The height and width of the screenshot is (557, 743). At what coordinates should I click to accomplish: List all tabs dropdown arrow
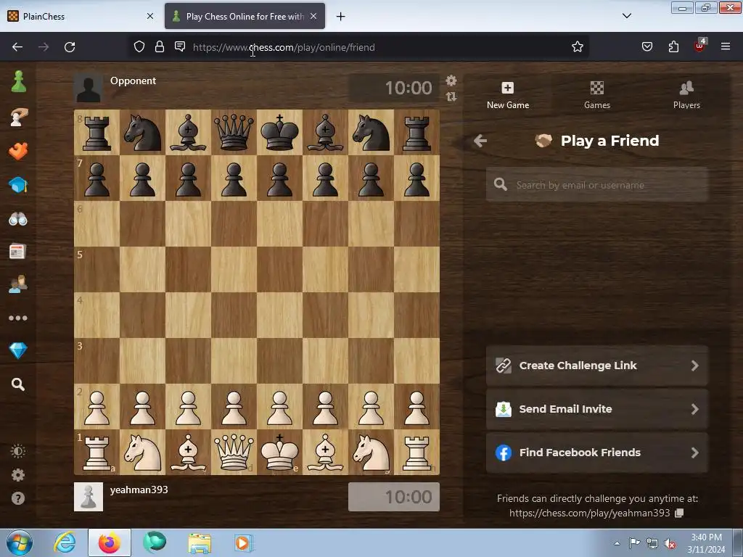pos(626,16)
